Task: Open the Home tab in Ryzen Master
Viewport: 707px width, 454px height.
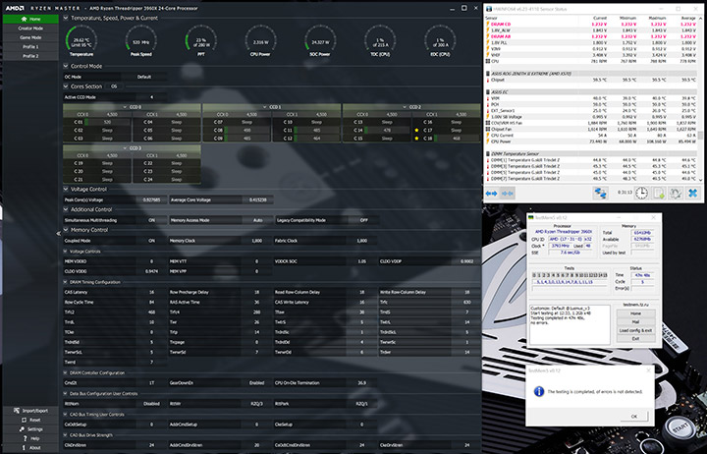Action: 31,19
